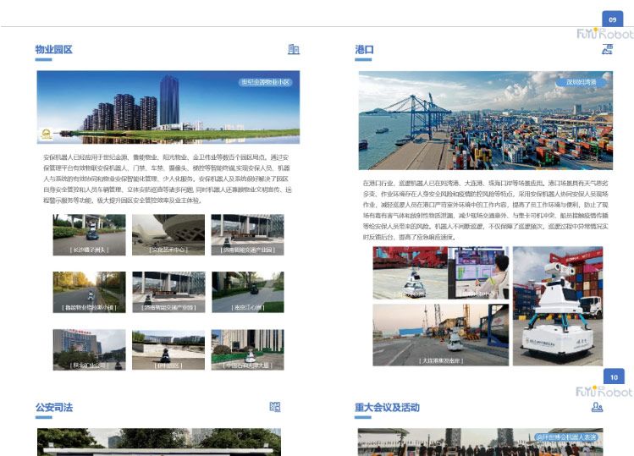Click the people icon beside 重大会议及活动 heading
The height and width of the screenshot is (456, 634).
[597, 408]
